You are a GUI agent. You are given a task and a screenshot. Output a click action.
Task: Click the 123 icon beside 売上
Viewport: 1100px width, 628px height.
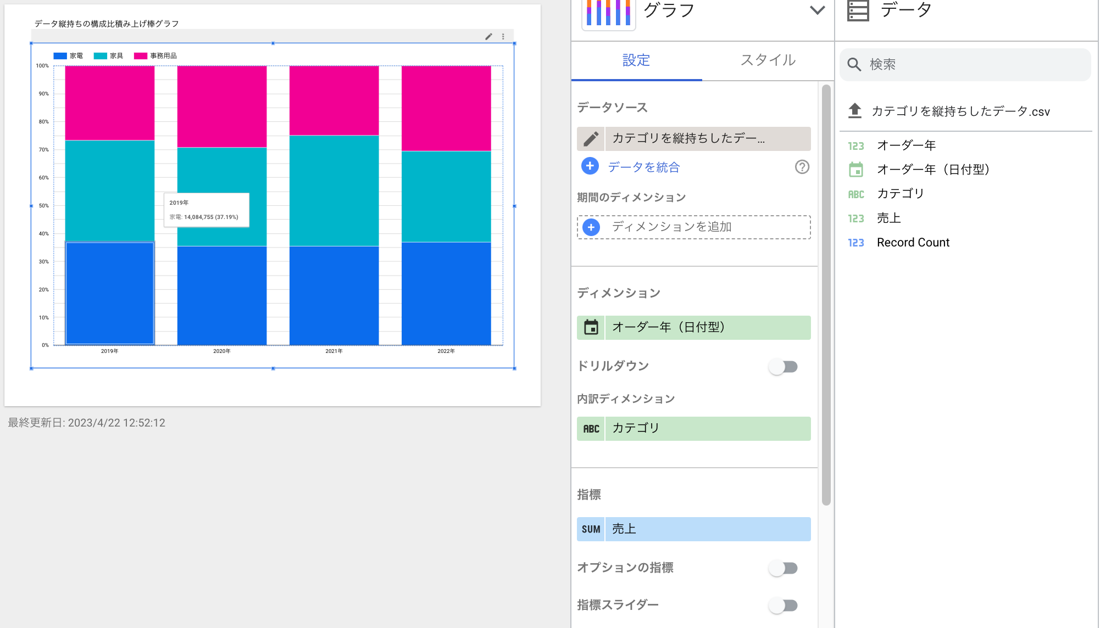855,218
